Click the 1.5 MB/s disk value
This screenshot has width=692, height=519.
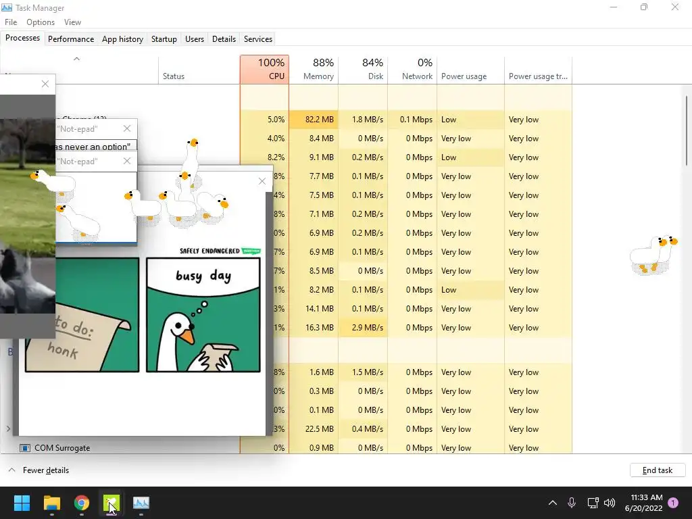click(367, 372)
